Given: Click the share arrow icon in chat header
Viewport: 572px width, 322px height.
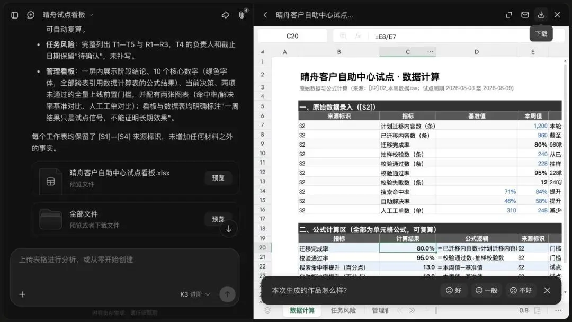Looking at the screenshot, I should tap(226, 15).
